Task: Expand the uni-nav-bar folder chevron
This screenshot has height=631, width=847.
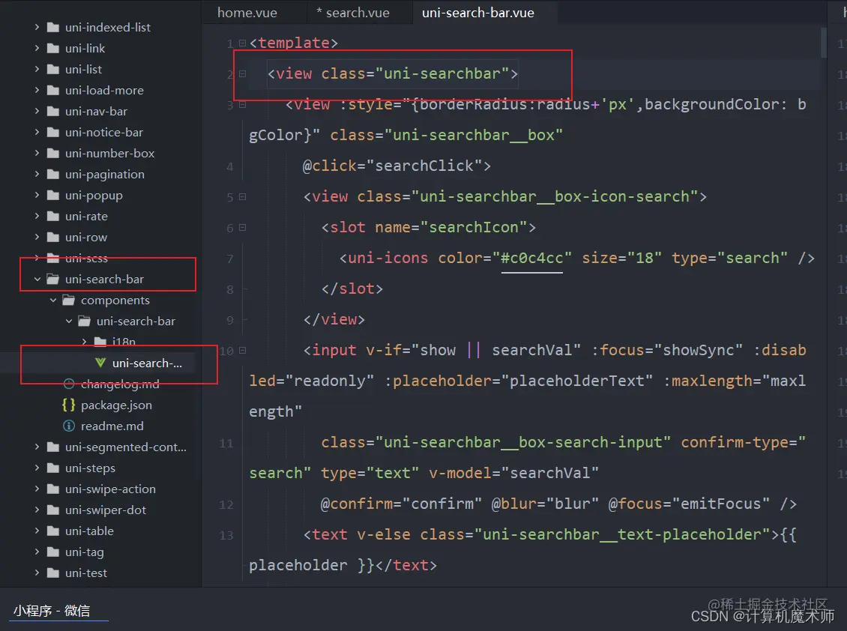Action: 37,112
